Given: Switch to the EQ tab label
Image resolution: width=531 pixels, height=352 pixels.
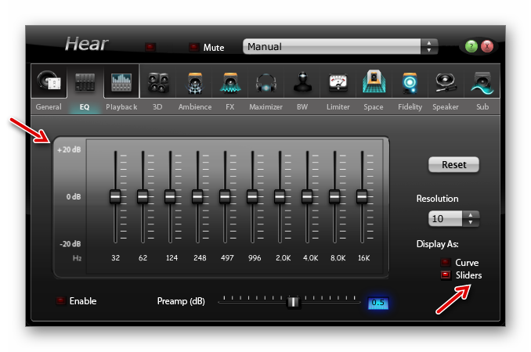Looking at the screenshot, I should [85, 107].
